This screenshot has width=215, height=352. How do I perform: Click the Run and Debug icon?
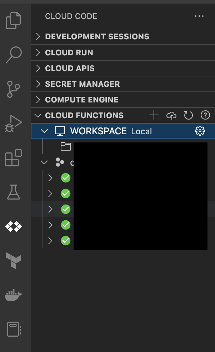click(x=14, y=124)
